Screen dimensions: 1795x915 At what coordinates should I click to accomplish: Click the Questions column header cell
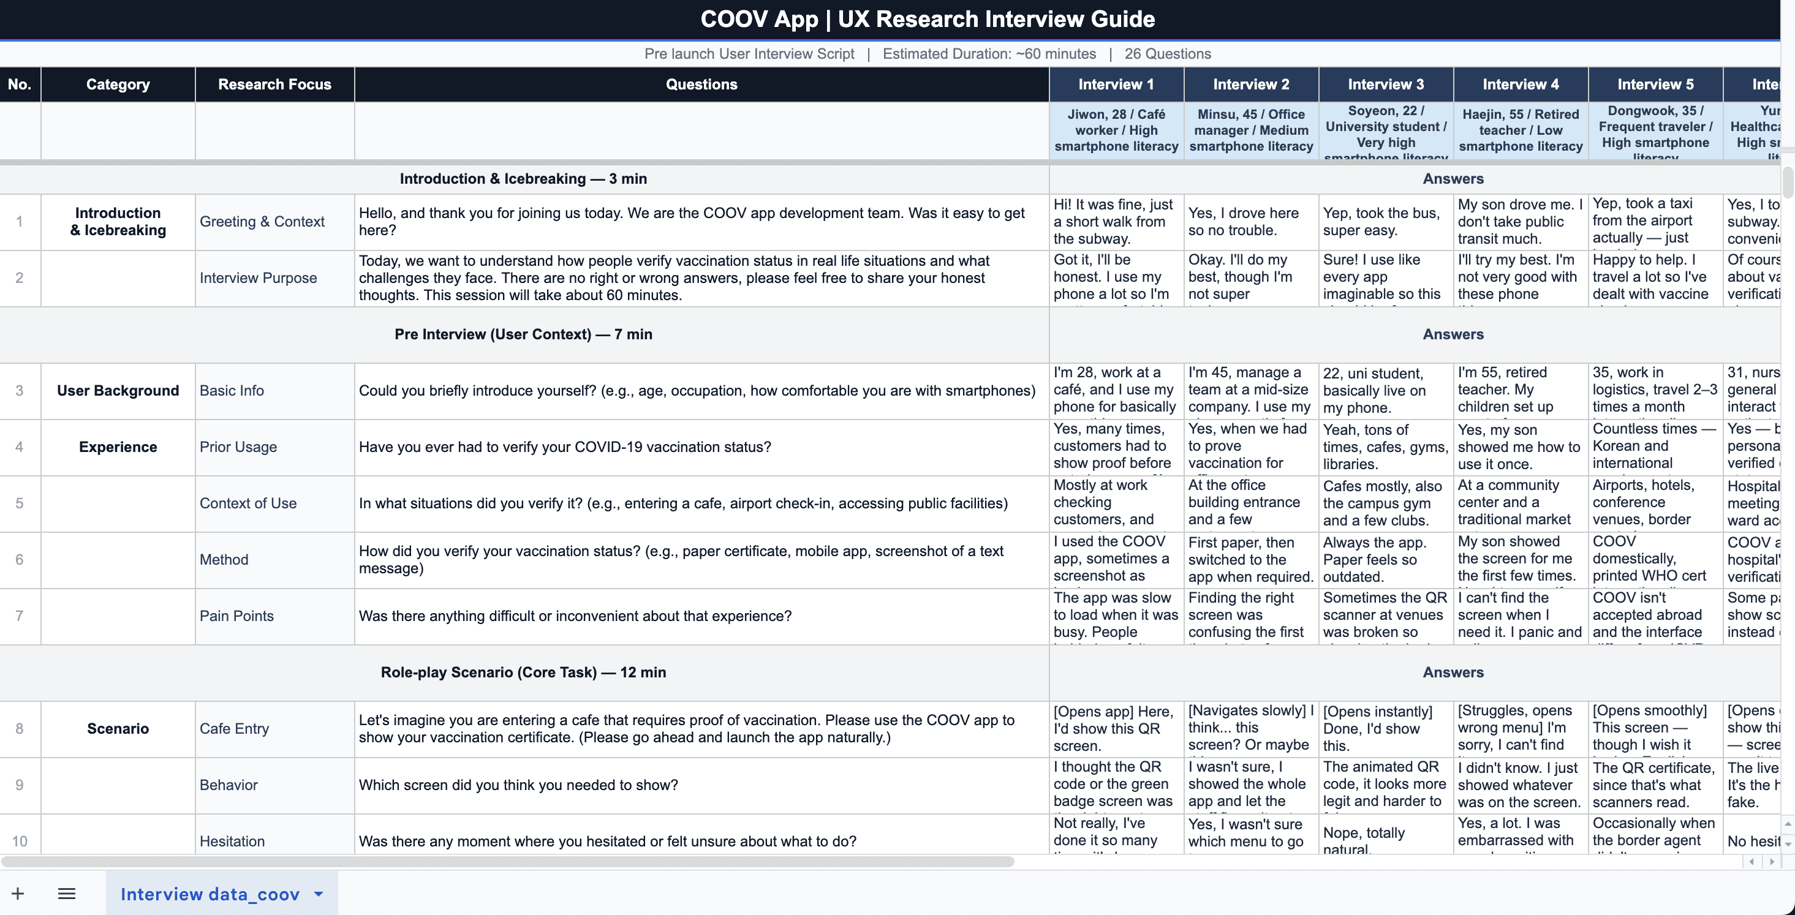[x=701, y=85]
